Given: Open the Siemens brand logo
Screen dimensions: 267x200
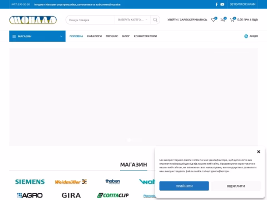Looking at the screenshot, I should click(x=30, y=182).
